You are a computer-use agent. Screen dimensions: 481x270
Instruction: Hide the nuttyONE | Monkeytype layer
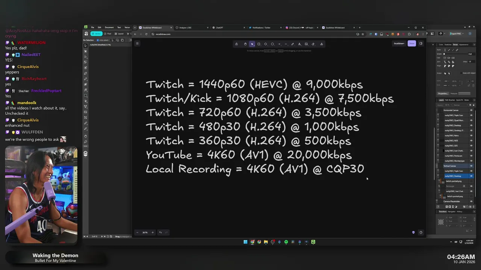coord(471,161)
